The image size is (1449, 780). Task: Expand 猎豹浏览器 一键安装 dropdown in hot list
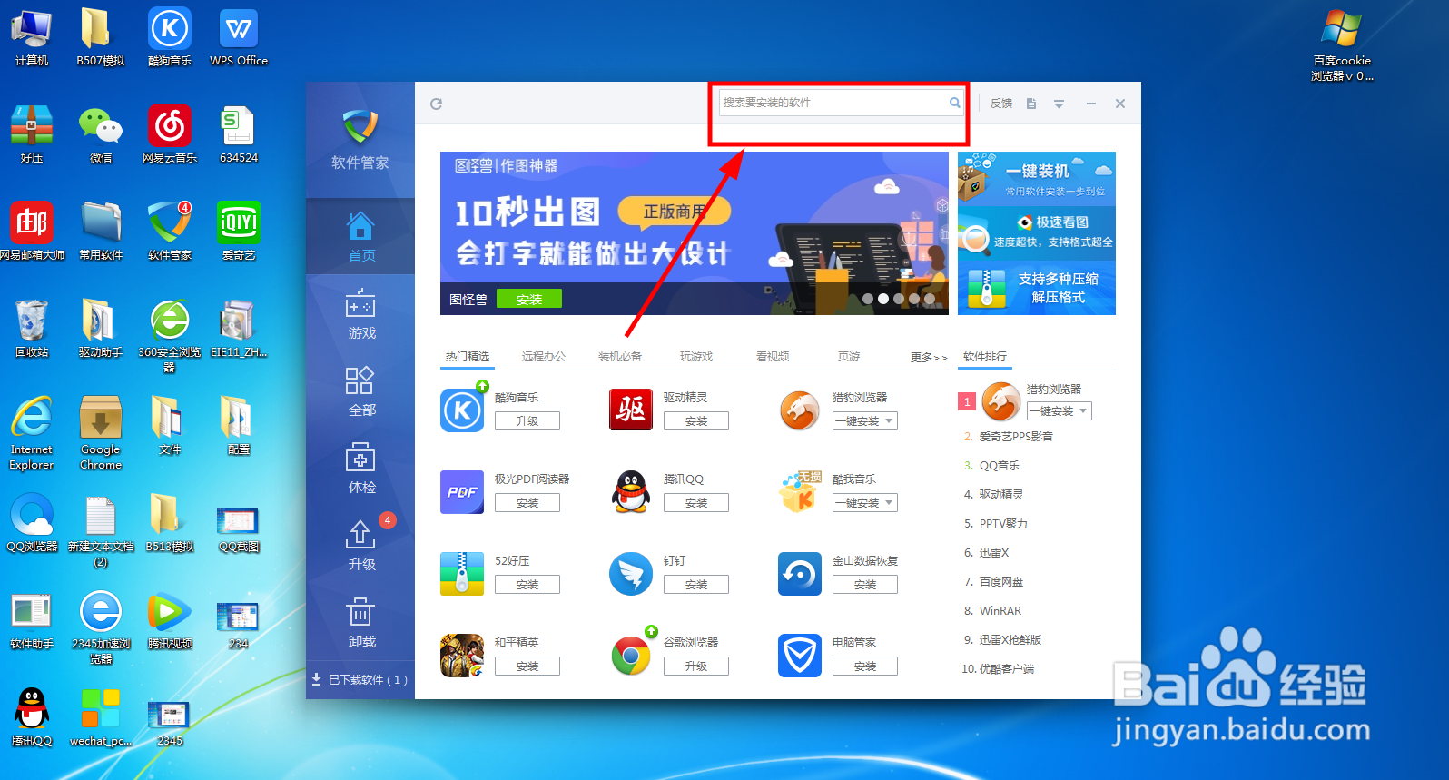(889, 421)
